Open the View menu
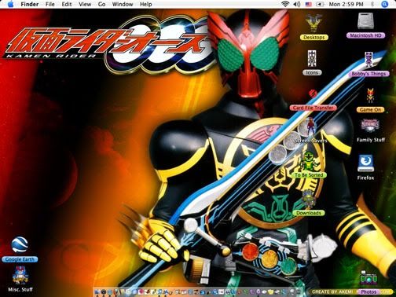The image size is (396, 297). tap(85, 4)
